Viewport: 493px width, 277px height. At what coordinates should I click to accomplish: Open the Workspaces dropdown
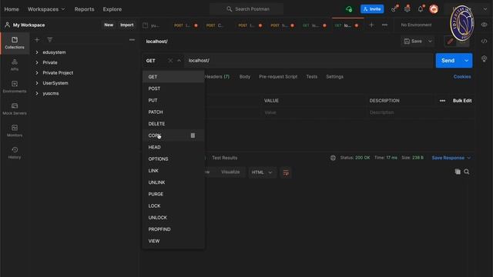pos(46,9)
